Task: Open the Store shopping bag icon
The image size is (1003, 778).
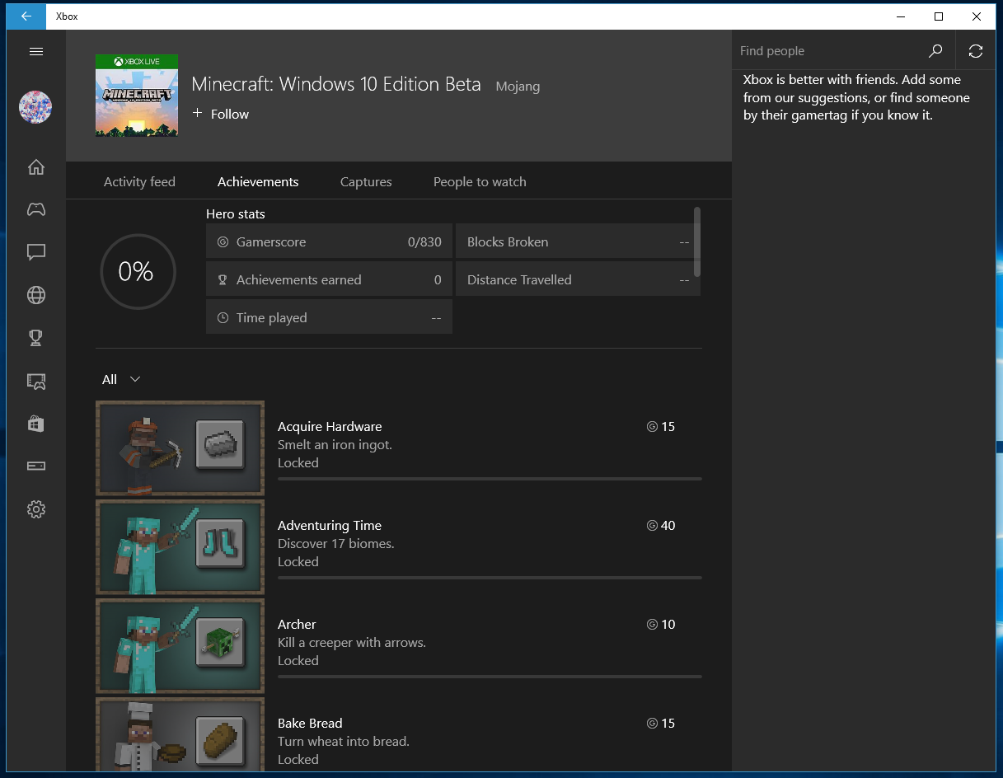Action: 35,424
